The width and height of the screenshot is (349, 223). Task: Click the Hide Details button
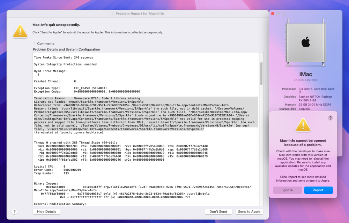[x=46, y=212]
